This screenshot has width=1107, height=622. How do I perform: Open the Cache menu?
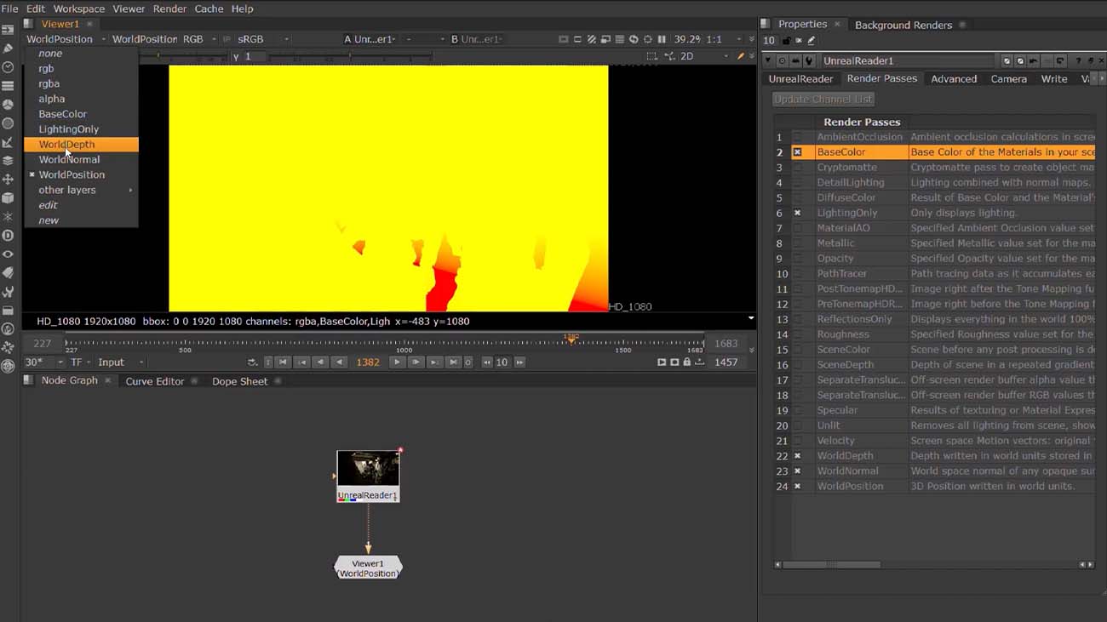(209, 9)
